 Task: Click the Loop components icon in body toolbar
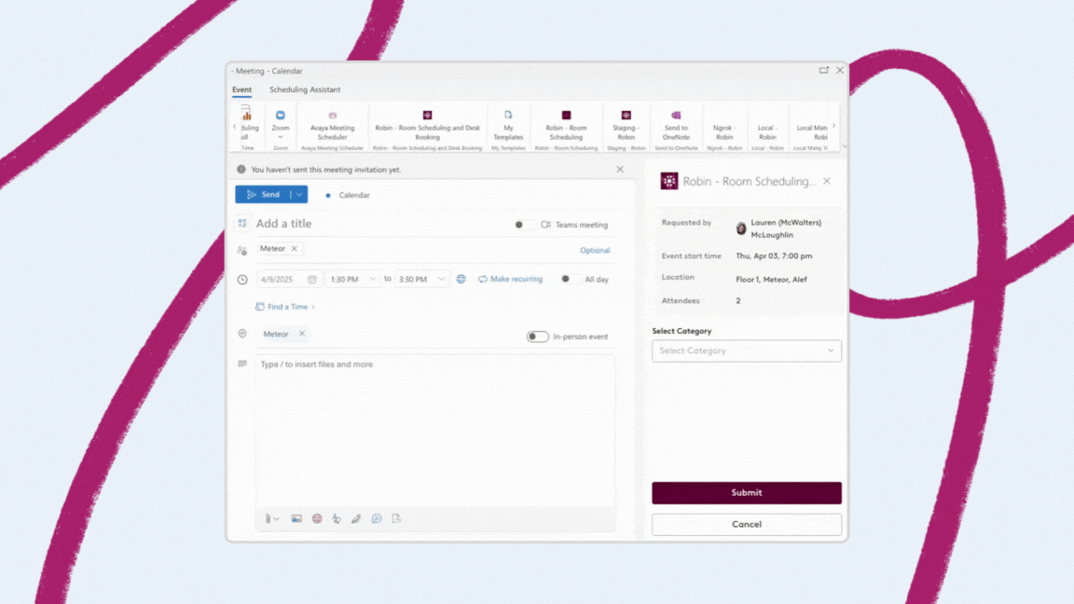[377, 519]
